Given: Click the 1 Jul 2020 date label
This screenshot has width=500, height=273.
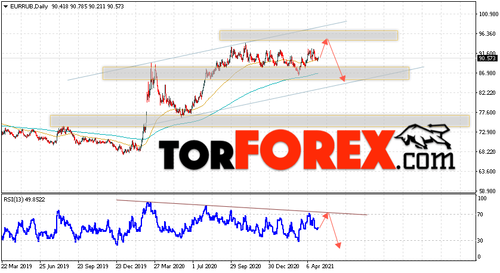Looking at the screenshot, I should pos(205,266).
